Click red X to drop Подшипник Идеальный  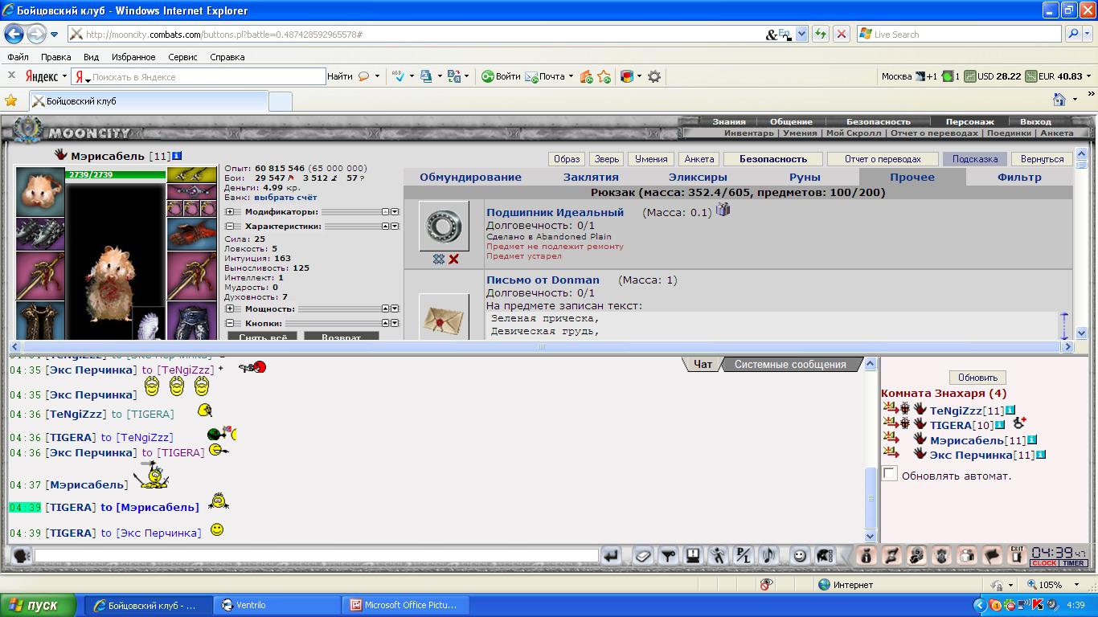pos(454,259)
